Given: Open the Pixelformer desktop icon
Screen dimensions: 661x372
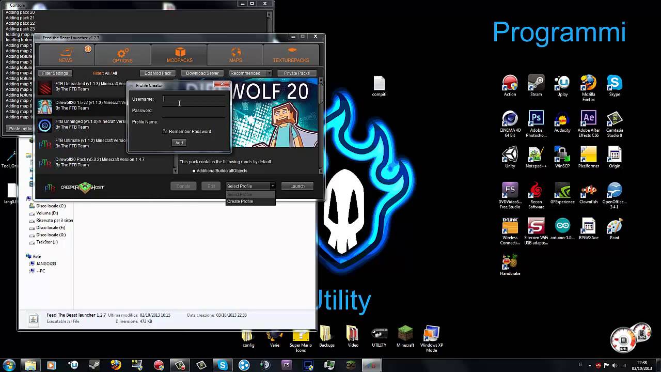Looking at the screenshot, I should tap(588, 158).
